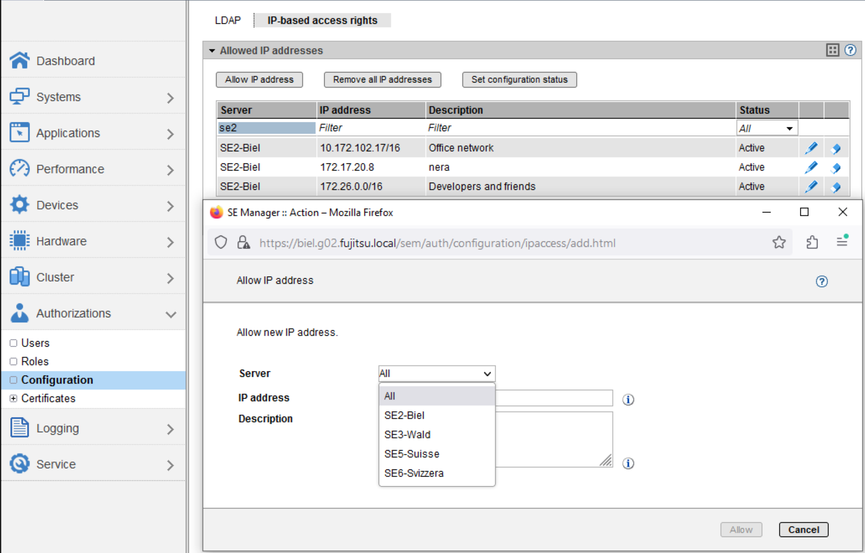865x553 pixels.
Task: Switch to the LDAP tab
Action: pos(227,20)
